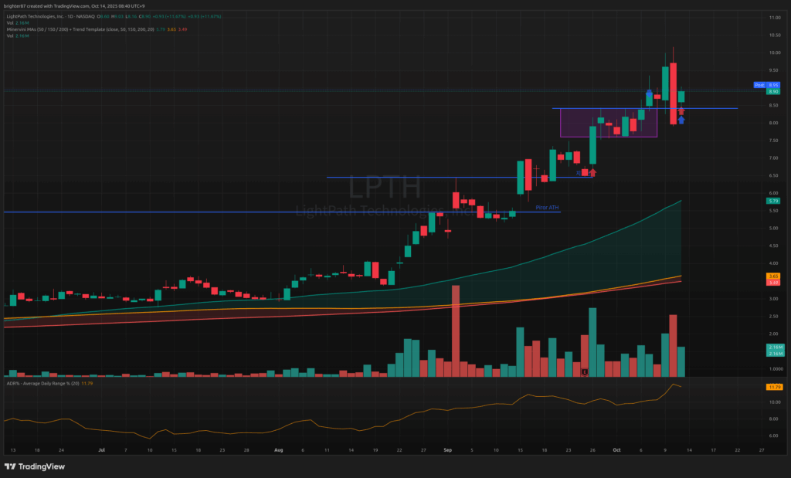This screenshot has width=791, height=478.
Task: Select the LightPath Technologies symbol legend title
Action: click(x=46, y=16)
